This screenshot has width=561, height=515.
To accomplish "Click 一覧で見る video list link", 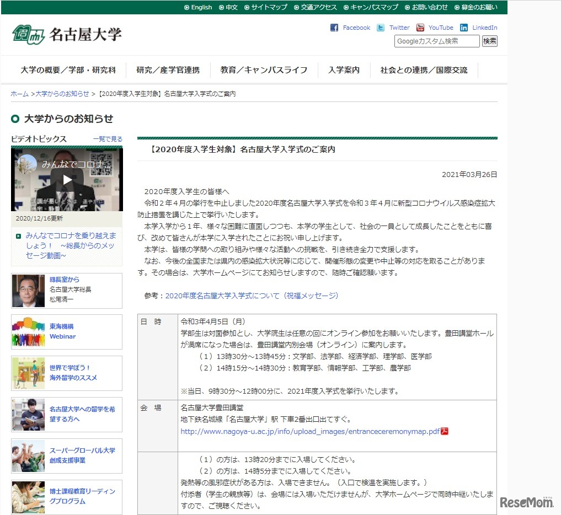I will click(x=108, y=139).
